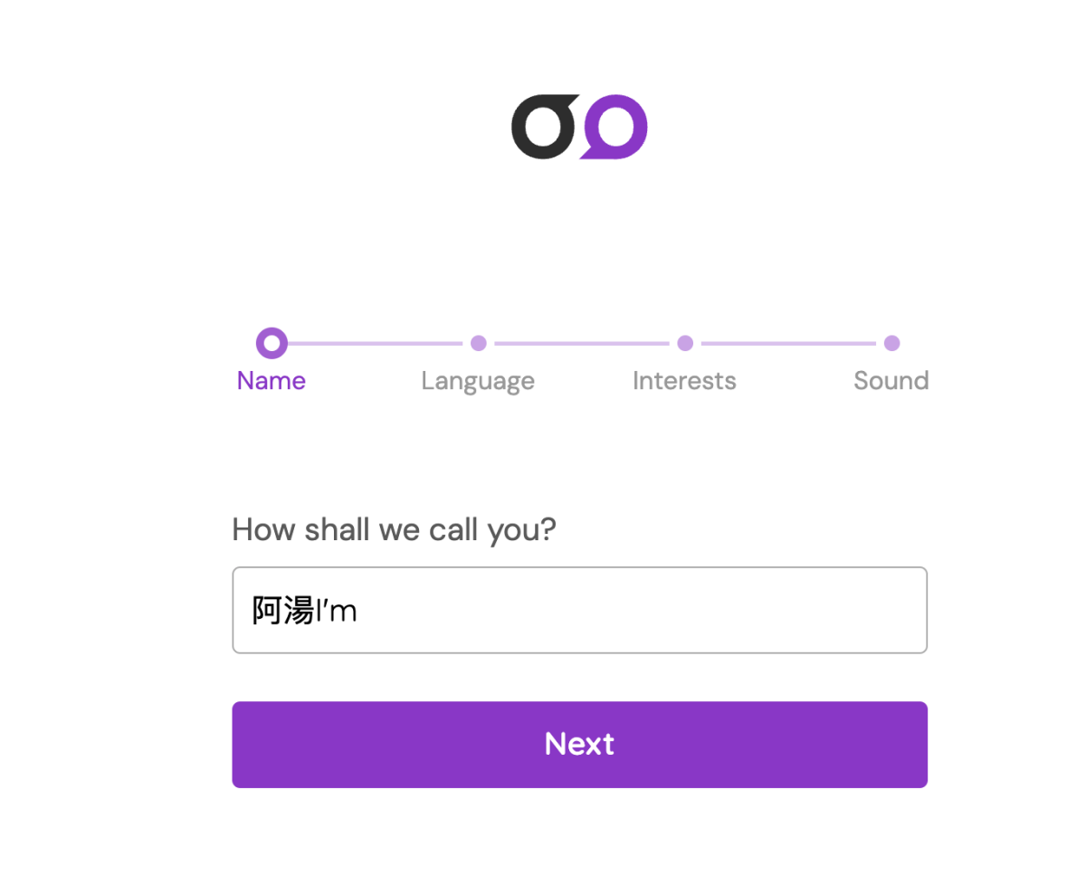Click progress line between Interests and Sound
1086x885 pixels.
click(788, 344)
